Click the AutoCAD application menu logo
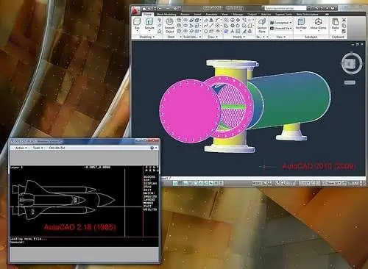Image resolution: width=368 pixels, height=269 pixels. point(135,10)
